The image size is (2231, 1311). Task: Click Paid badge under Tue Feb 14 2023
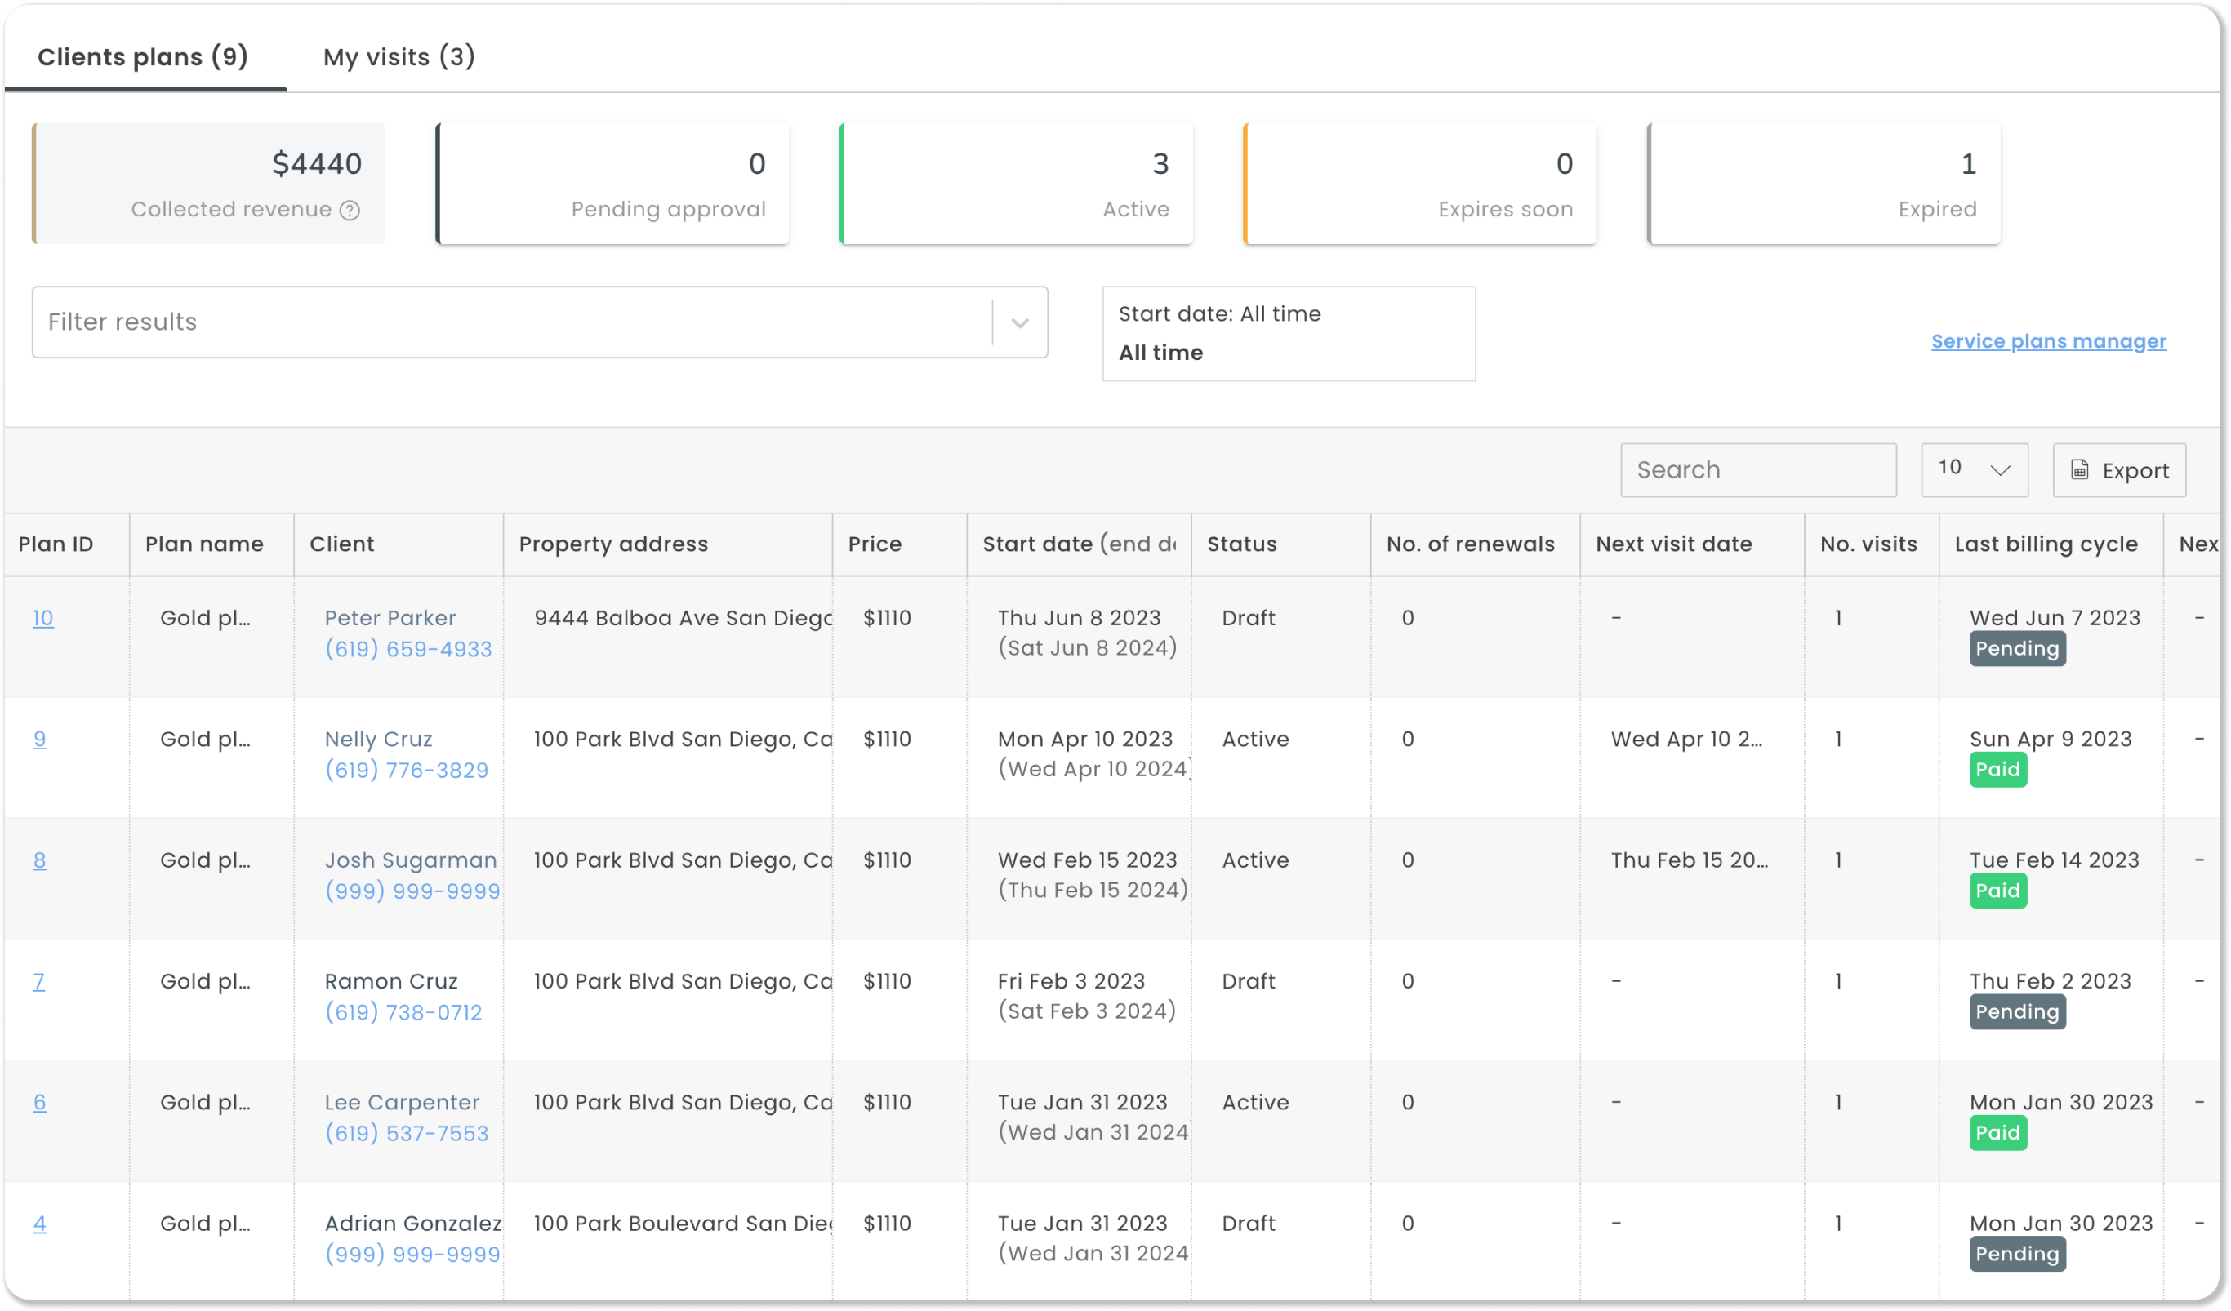coord(1998,891)
